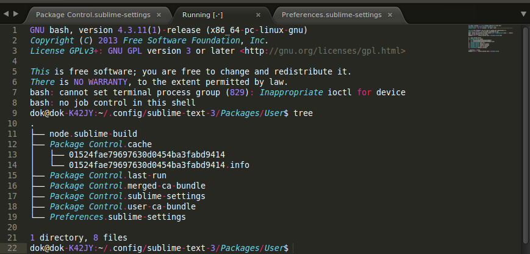530x254 pixels.
Task: Click the 'Package Control.cache' directory entry
Action: [101, 145]
